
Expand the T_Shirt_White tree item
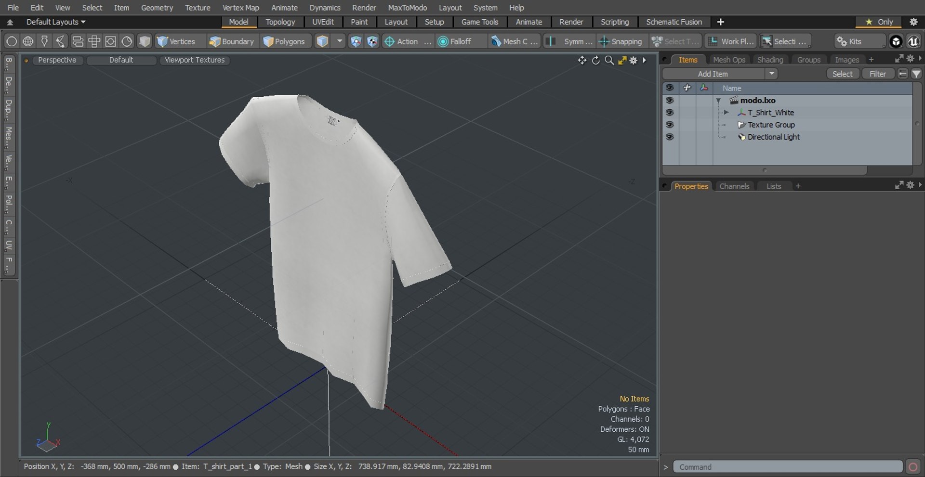coord(726,112)
